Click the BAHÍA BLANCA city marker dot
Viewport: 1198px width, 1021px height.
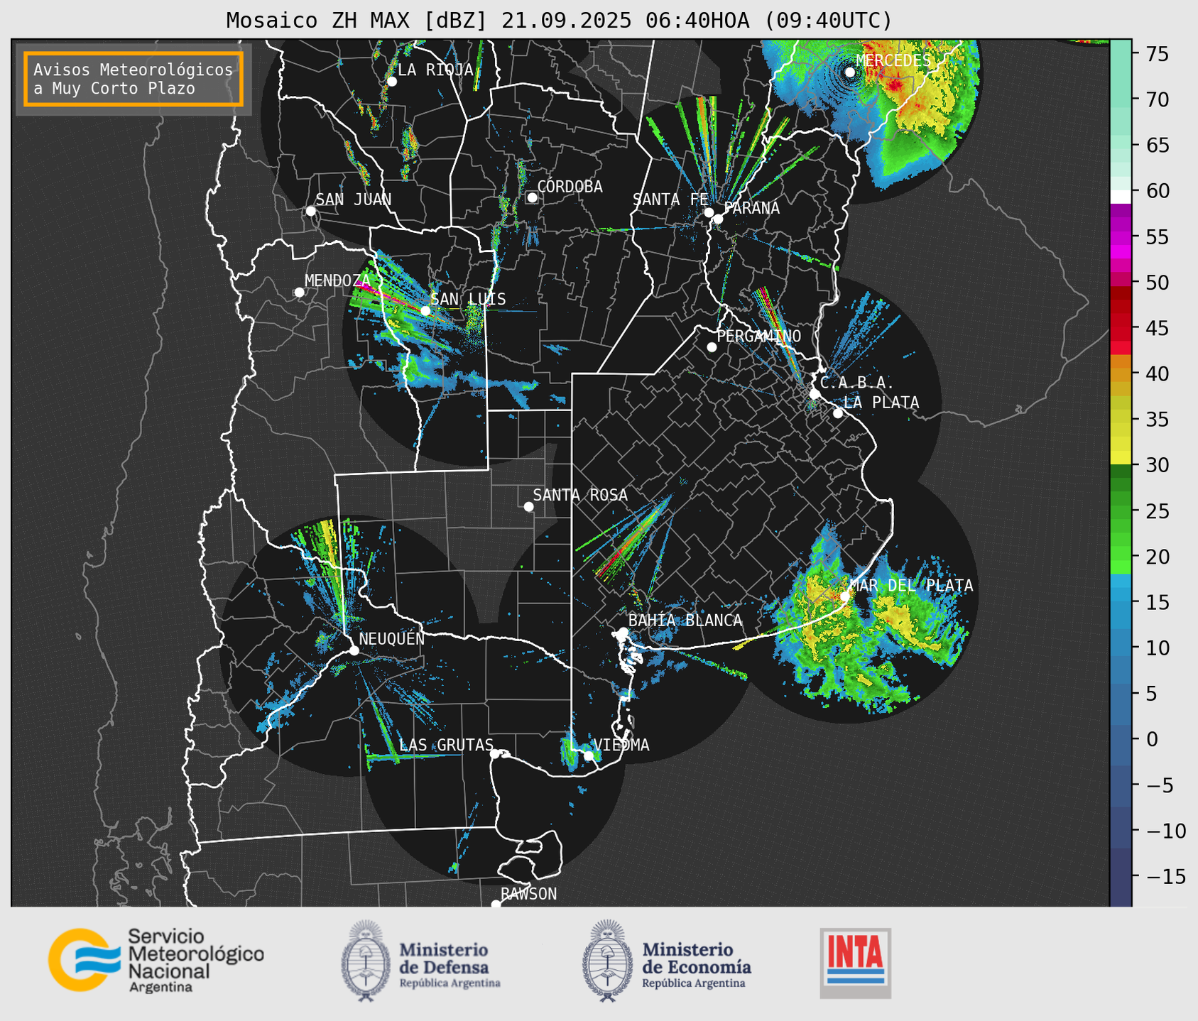click(623, 632)
